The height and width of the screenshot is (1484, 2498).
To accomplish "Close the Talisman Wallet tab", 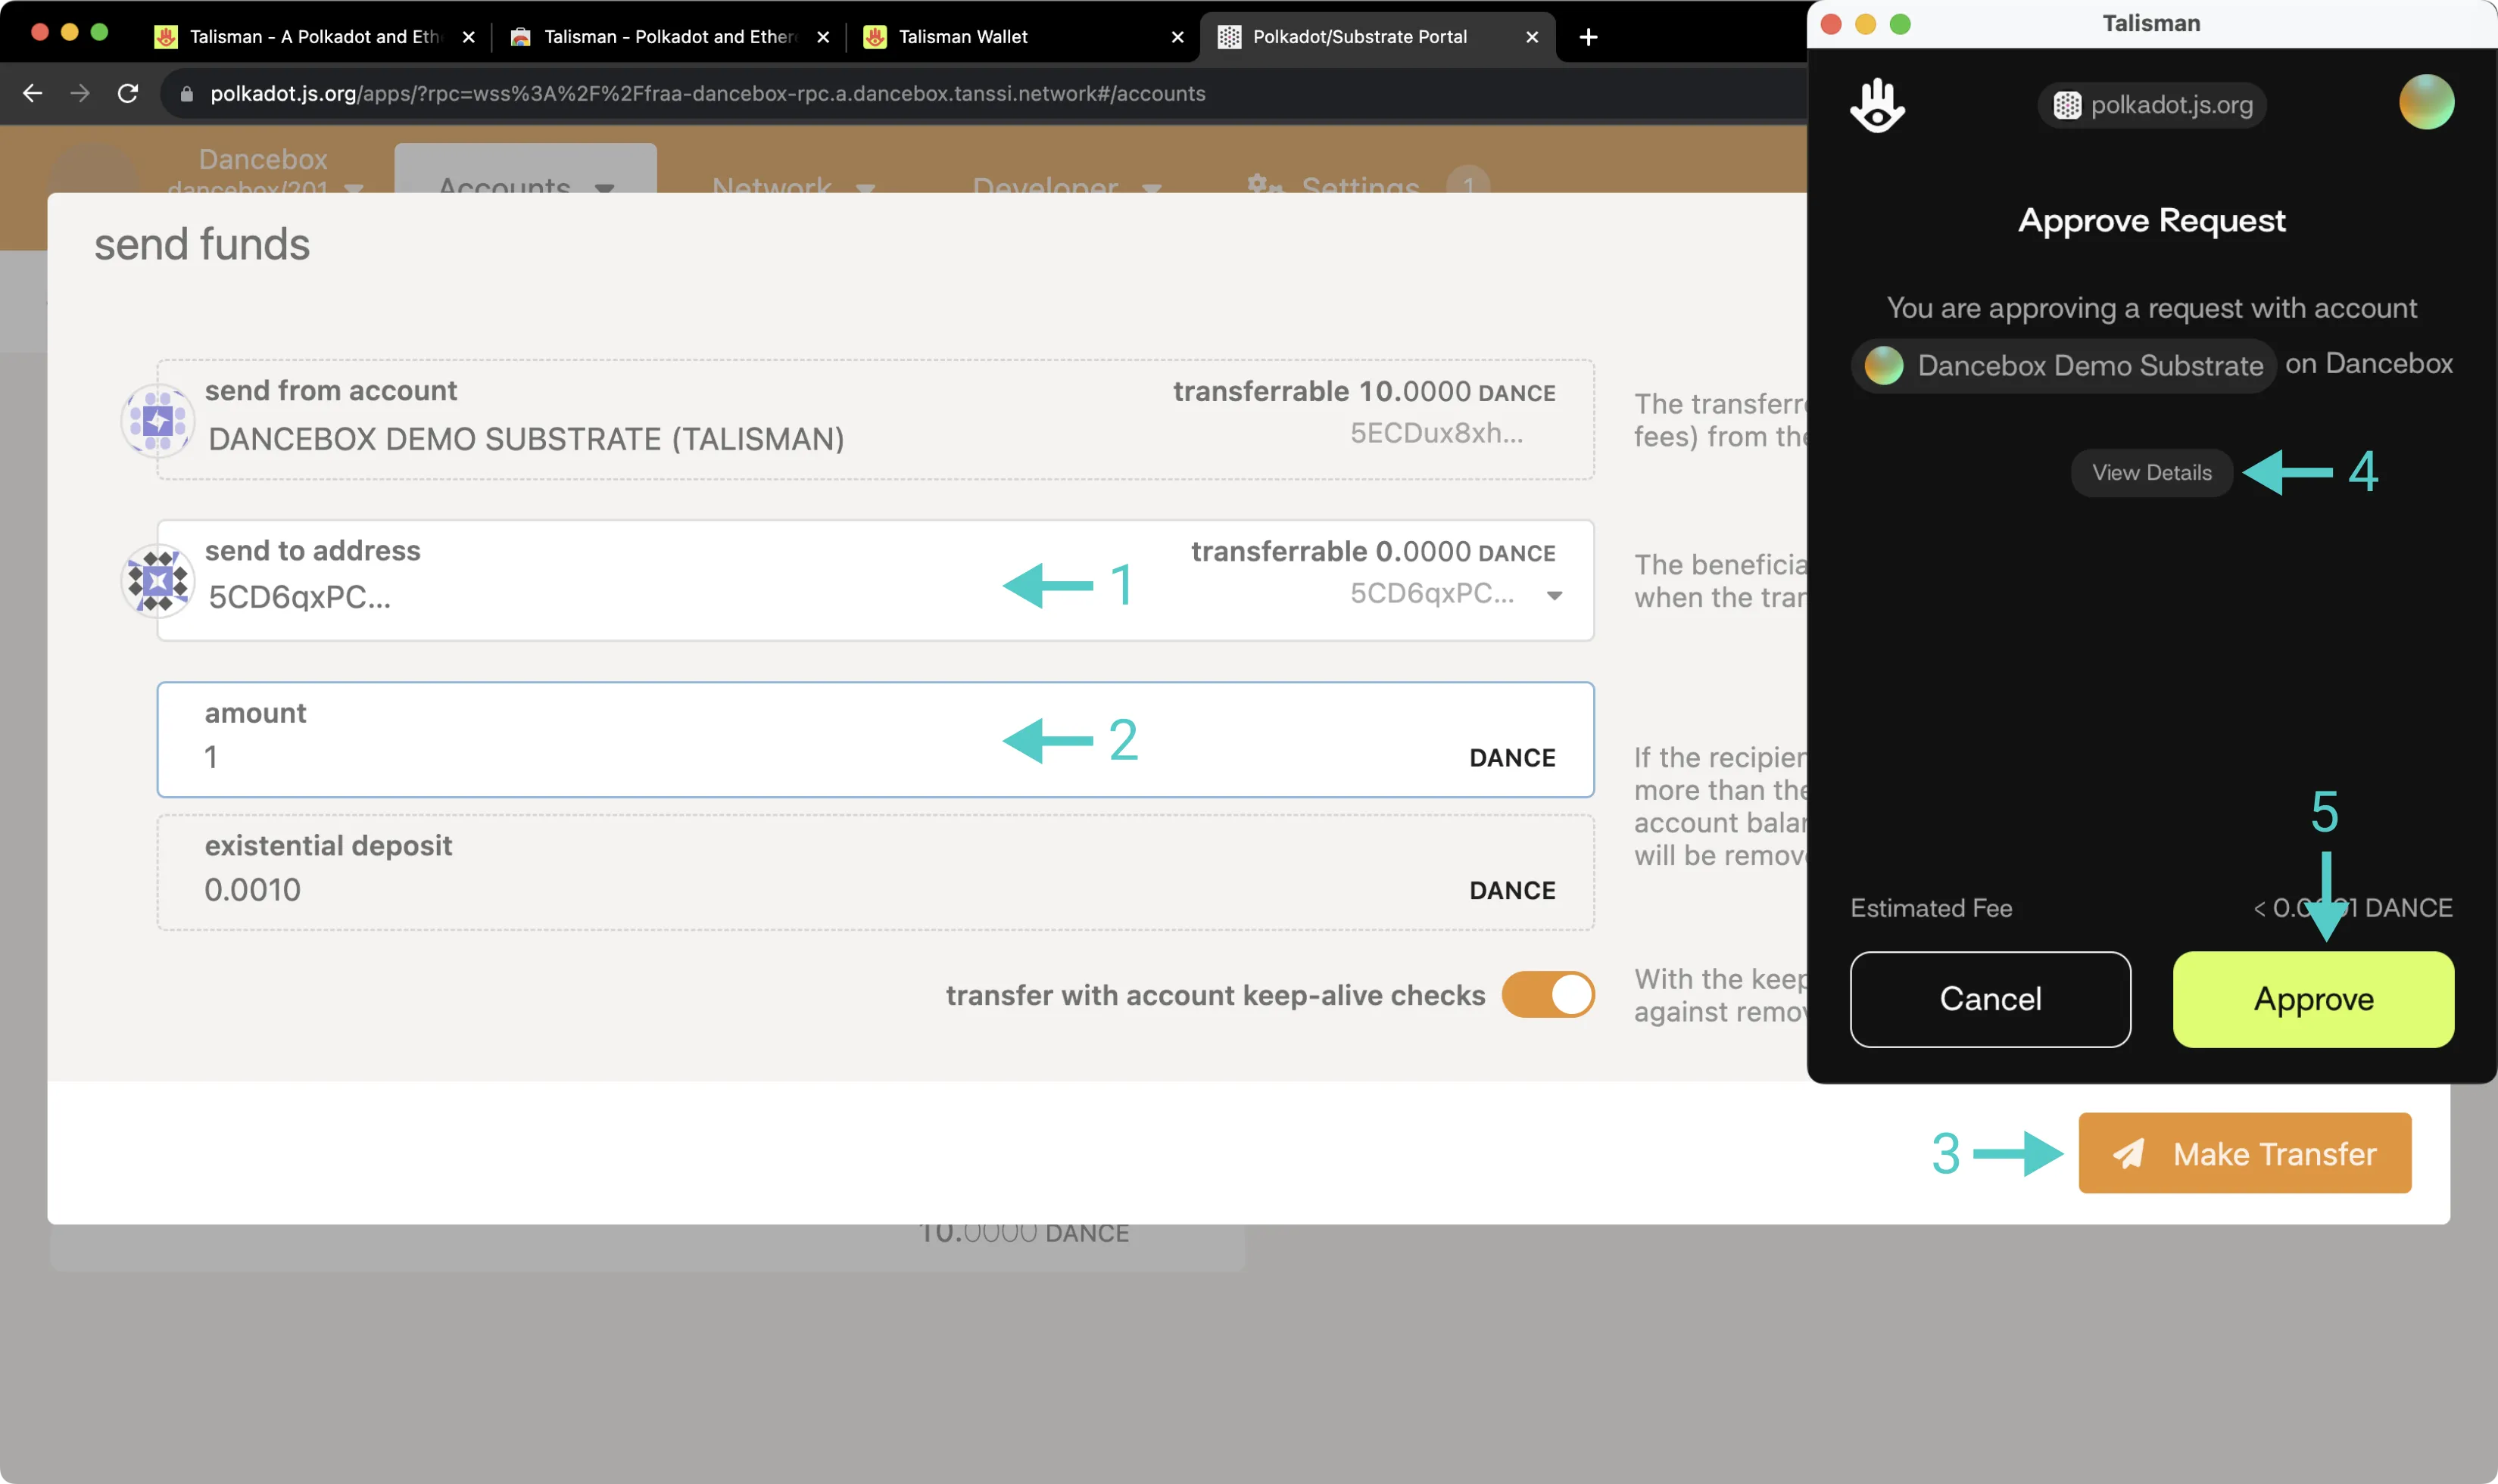I will [x=1177, y=37].
